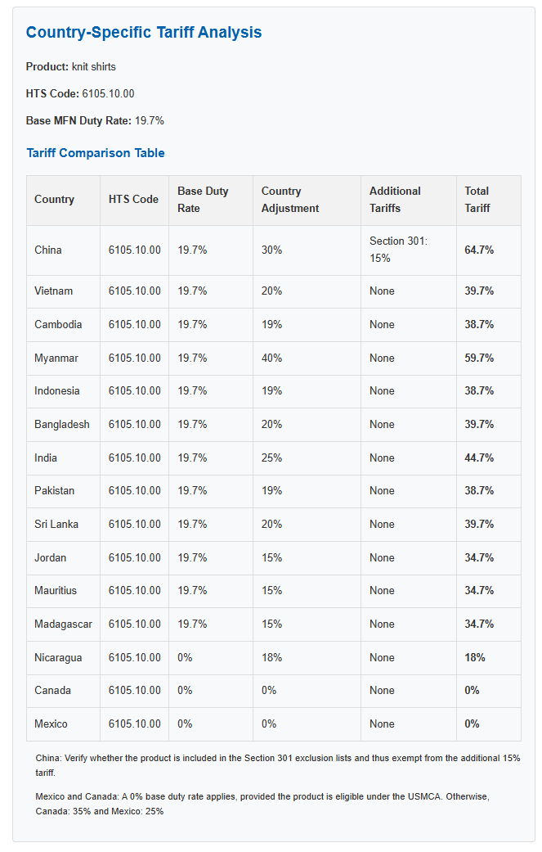Image resolution: width=542 pixels, height=852 pixels.
Task: Click Myanmar's 40% country adjustment
Action: [x=271, y=358]
